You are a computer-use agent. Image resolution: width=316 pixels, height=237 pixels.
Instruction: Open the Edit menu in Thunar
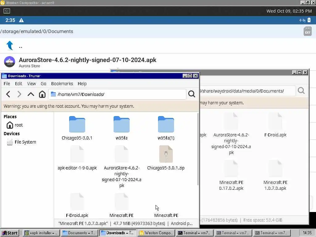point(19,84)
